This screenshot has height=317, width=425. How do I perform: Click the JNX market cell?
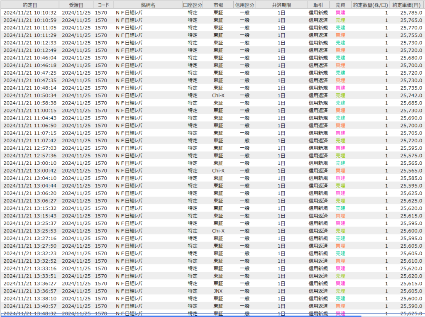coord(218,291)
